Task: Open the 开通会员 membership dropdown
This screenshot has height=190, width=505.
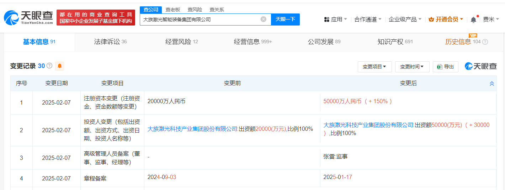Action: [446, 19]
